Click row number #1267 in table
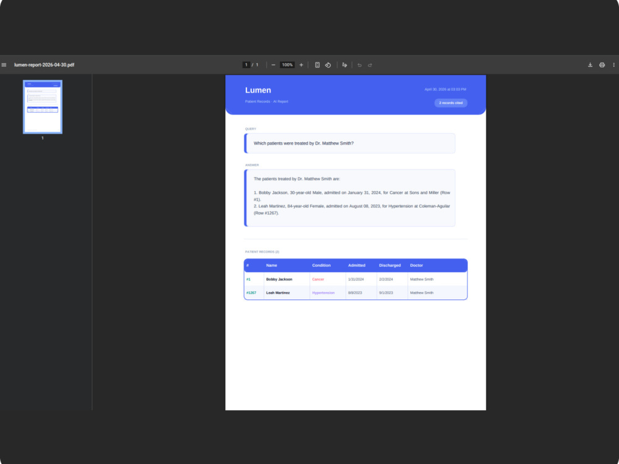The height and width of the screenshot is (464, 619). (x=251, y=293)
